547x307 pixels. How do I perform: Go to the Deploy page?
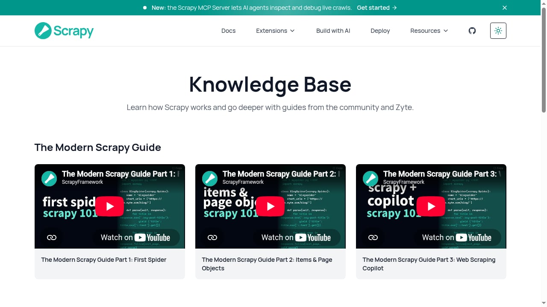click(380, 31)
